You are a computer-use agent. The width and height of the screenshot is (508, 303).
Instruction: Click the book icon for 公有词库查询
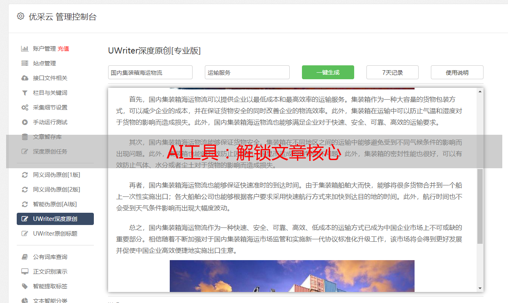click(25, 257)
